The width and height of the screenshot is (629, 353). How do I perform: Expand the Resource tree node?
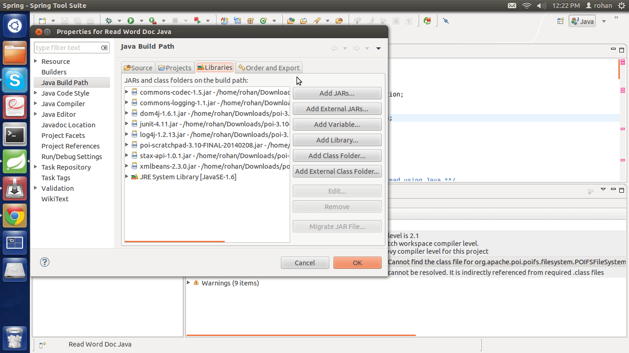(36, 61)
